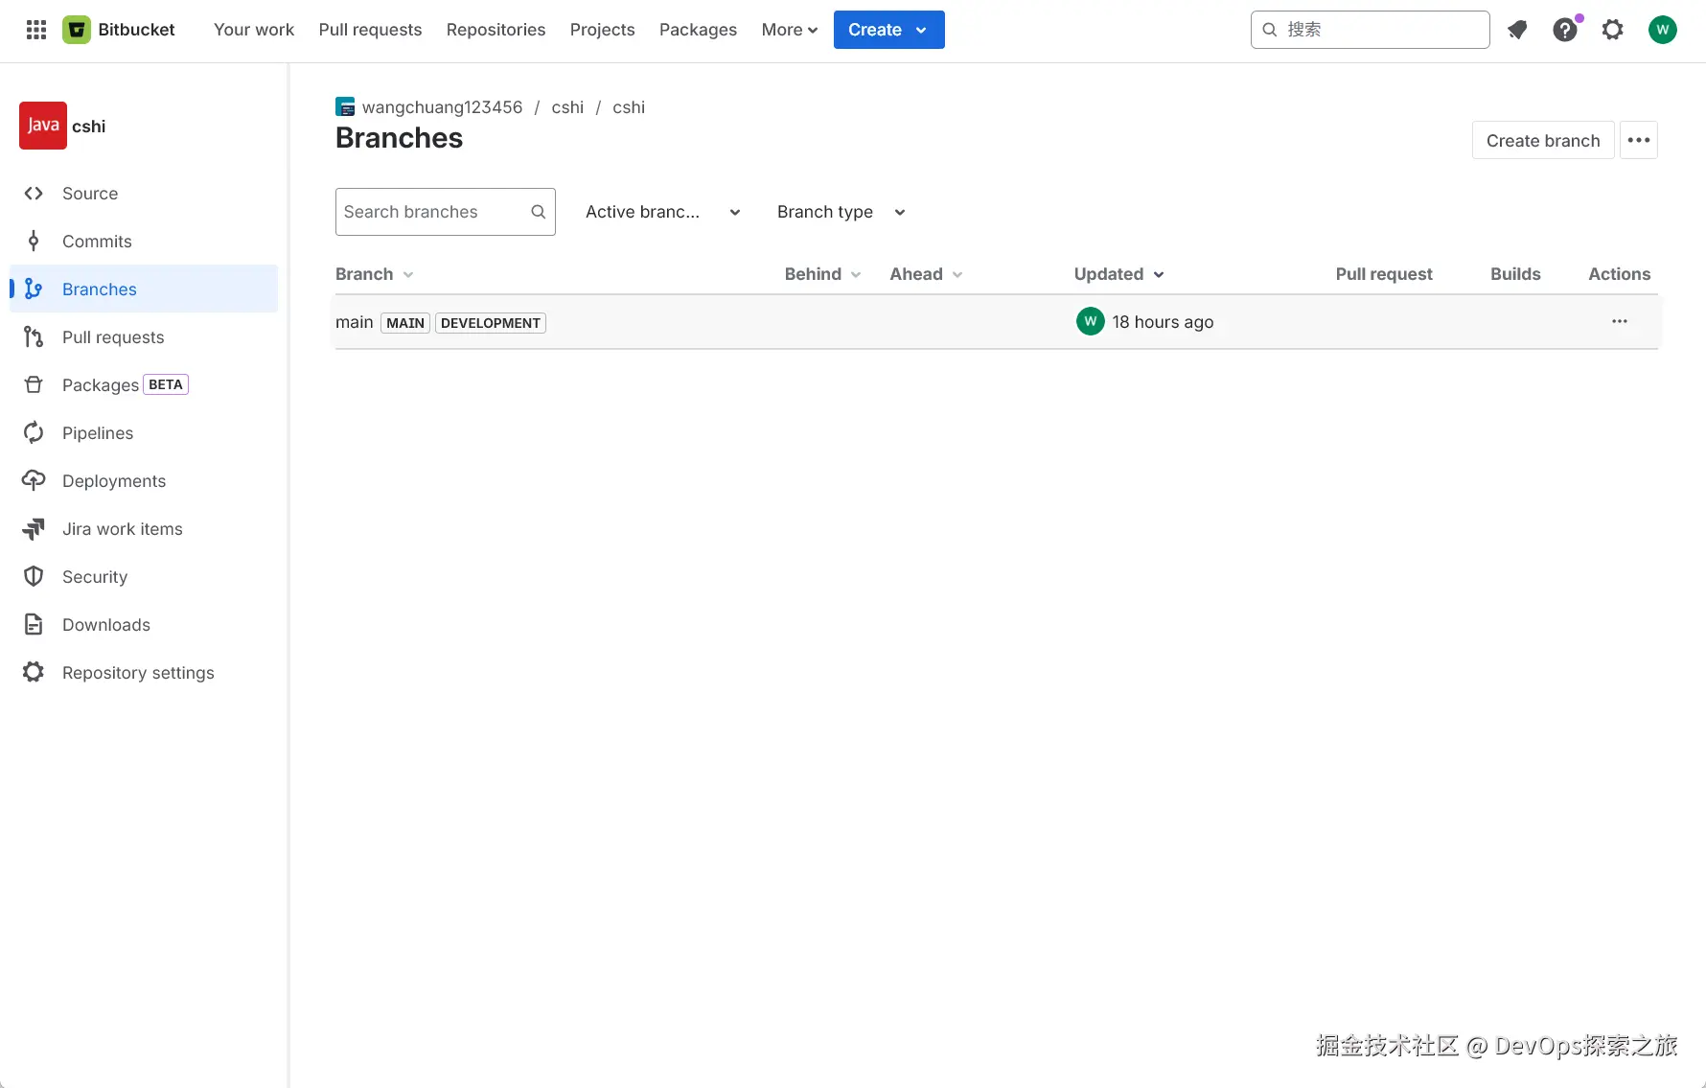Focus the top search box

(x=1371, y=30)
